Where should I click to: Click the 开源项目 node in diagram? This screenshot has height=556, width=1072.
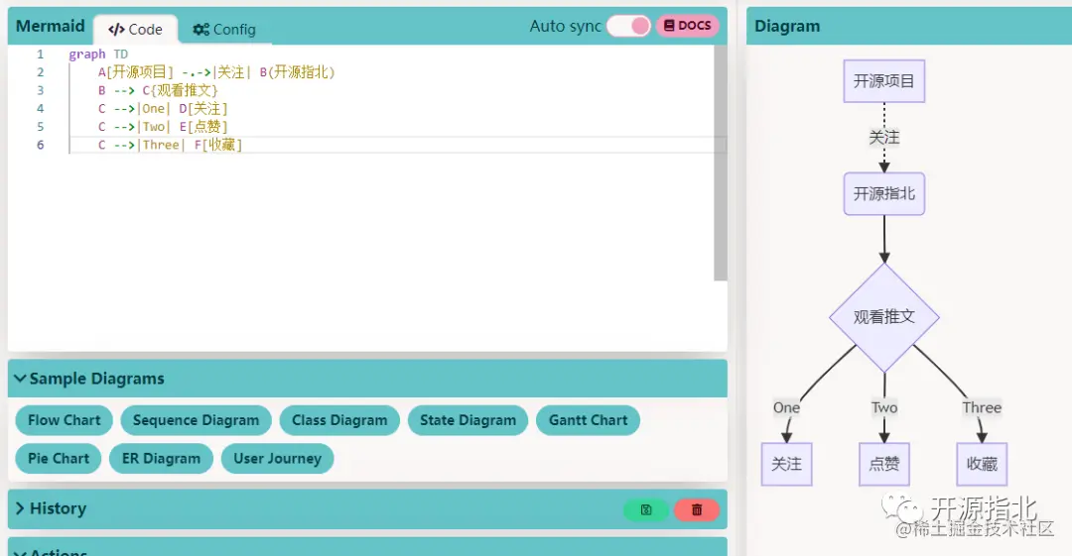coord(884,81)
